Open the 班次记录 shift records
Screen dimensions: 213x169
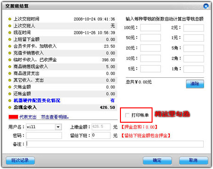pyautogui.click(x=20, y=160)
